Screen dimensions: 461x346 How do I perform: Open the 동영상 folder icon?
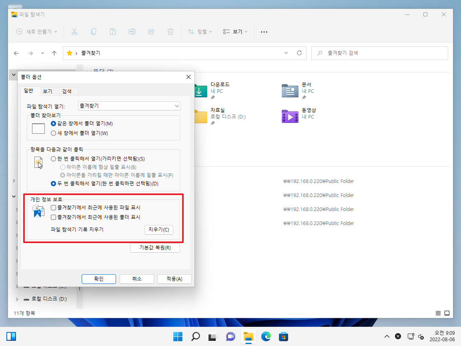pyautogui.click(x=290, y=116)
